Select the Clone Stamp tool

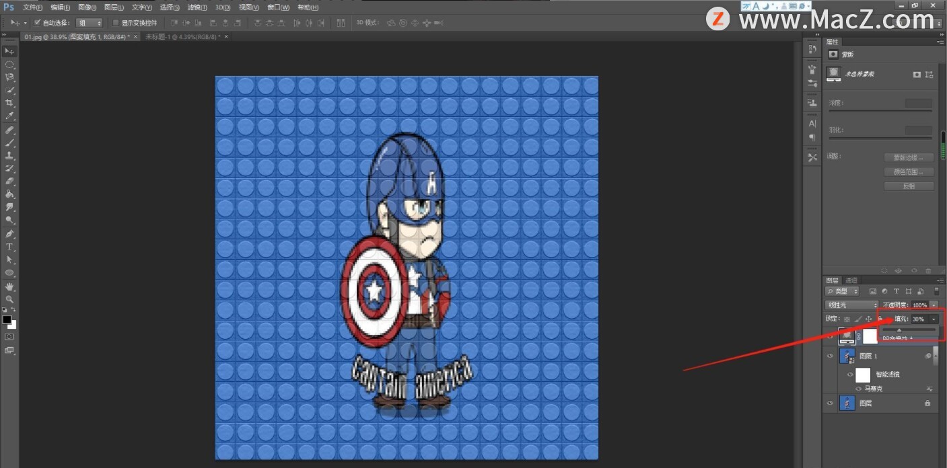(x=9, y=155)
